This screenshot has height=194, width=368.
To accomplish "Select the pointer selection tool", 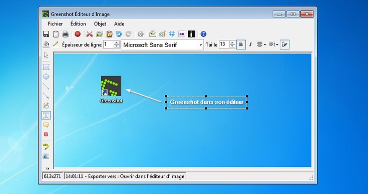I will [46, 55].
